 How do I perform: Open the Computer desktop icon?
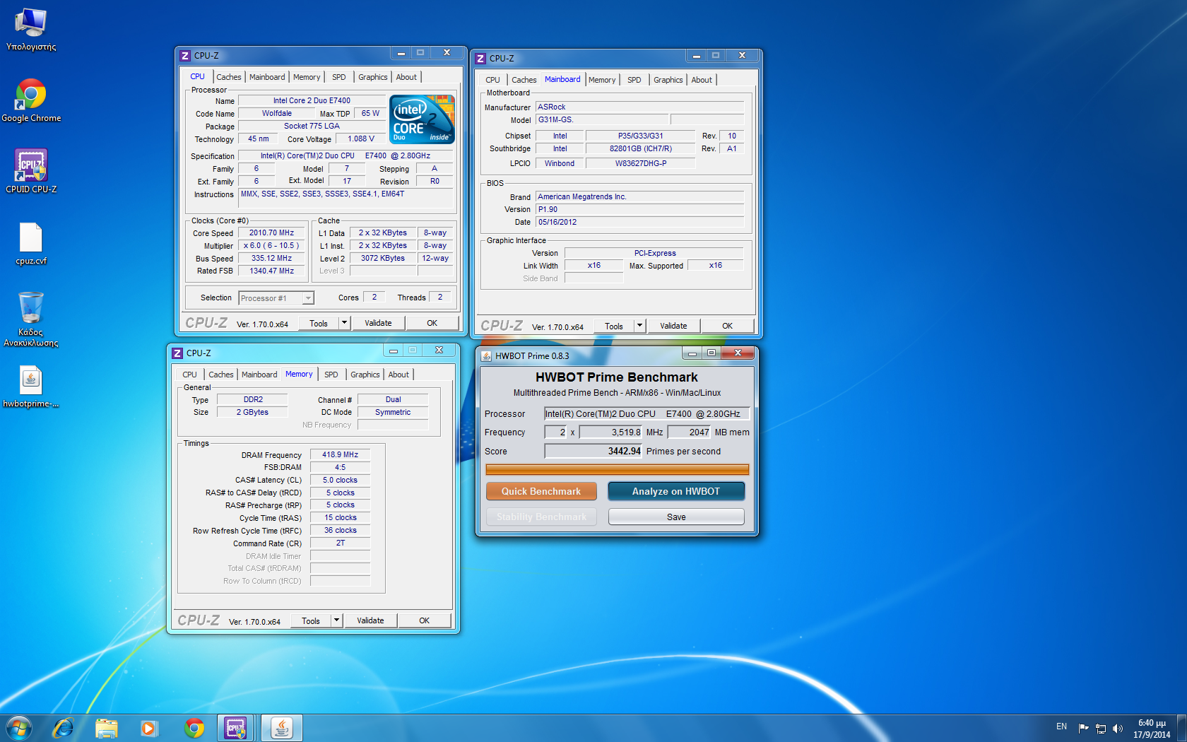31,29
